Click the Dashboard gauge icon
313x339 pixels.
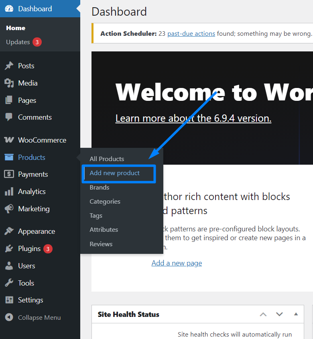click(9, 9)
